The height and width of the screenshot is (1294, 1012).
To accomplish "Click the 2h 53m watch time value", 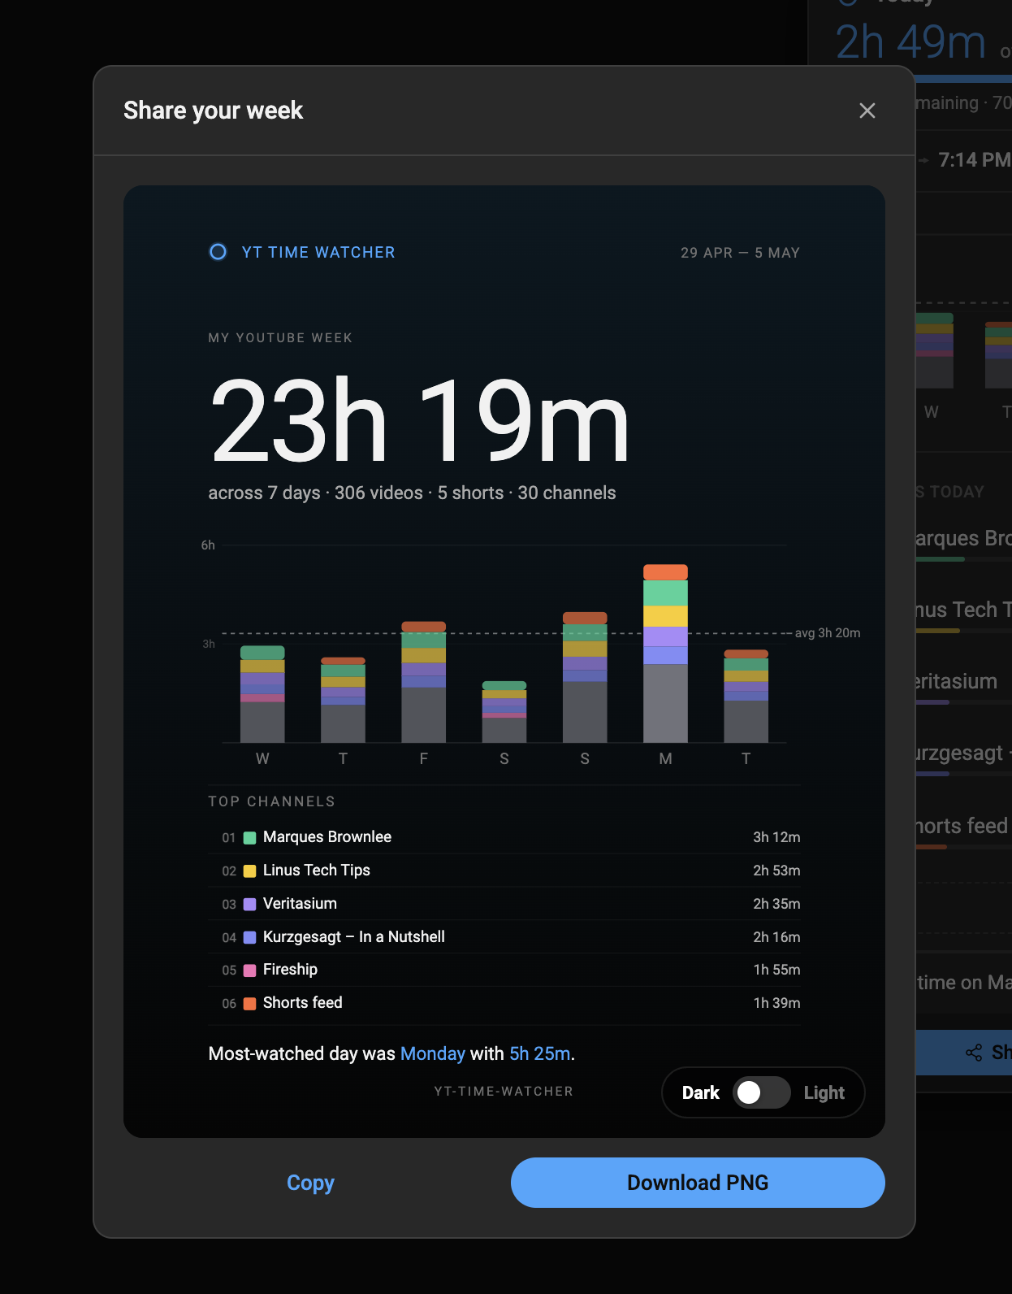I will point(776,871).
